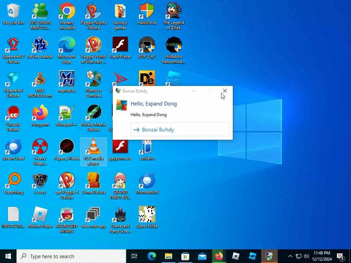Expand the hidden system tray icons
The width and height of the screenshot is (351, 263).
(x=290, y=256)
